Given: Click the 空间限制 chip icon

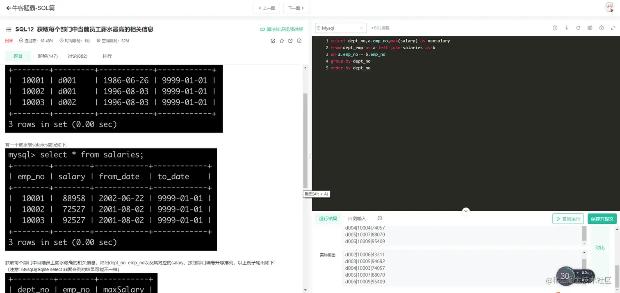Looking at the screenshot, I should point(98,41).
